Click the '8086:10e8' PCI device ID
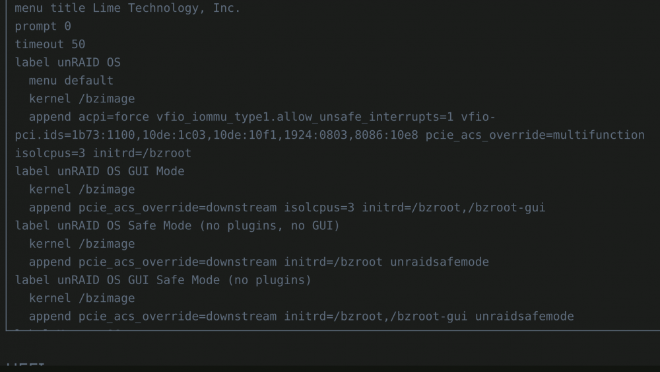 click(386, 135)
